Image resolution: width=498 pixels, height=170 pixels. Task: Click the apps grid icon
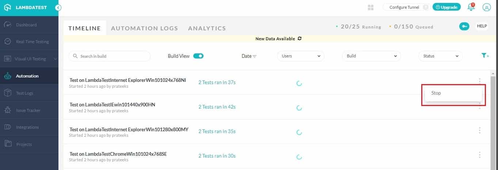click(371, 7)
